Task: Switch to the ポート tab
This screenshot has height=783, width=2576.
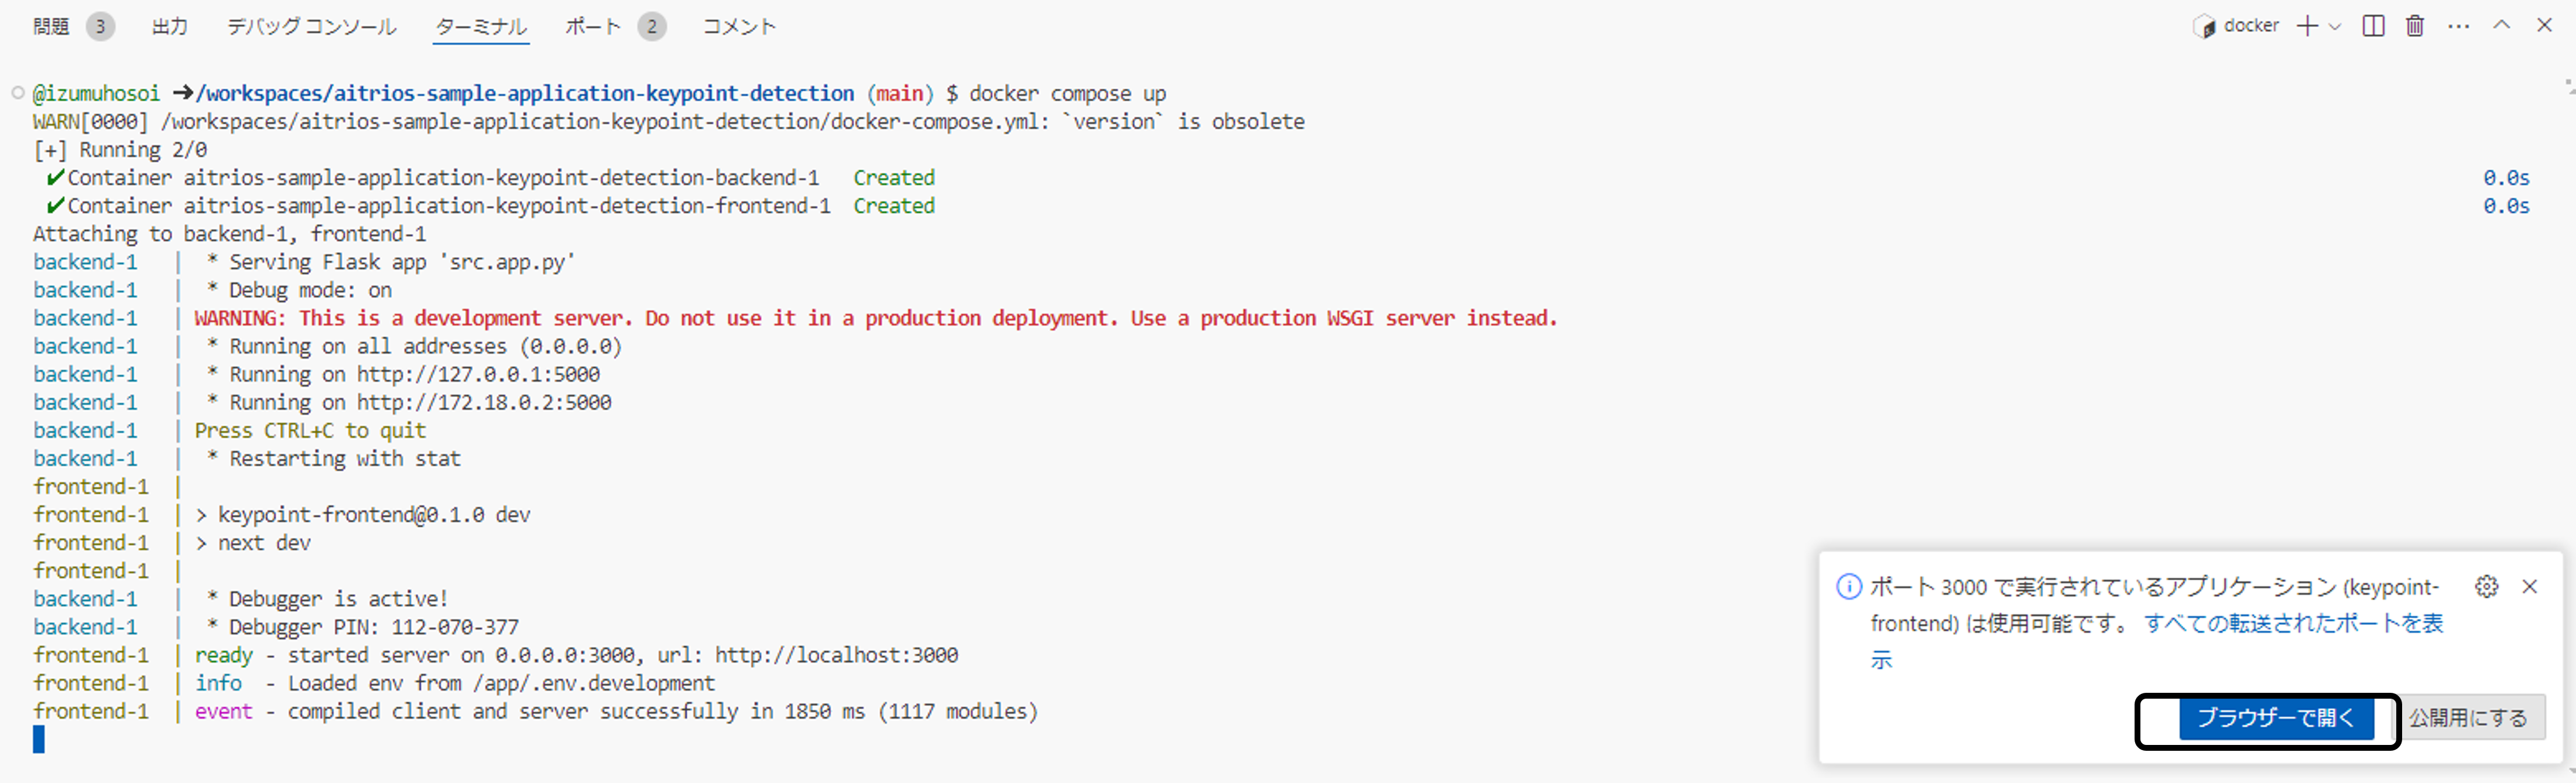Action: [591, 27]
